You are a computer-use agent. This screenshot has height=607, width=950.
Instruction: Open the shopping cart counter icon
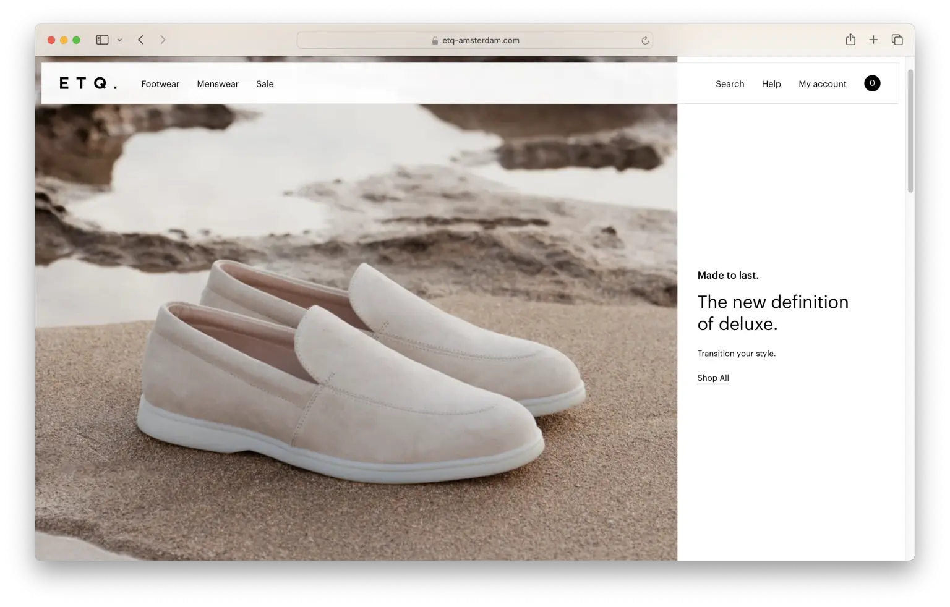[872, 83]
